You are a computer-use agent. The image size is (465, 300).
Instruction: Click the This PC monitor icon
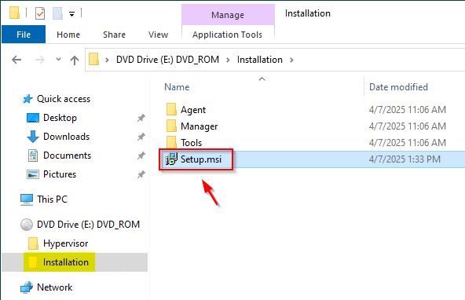point(27,199)
